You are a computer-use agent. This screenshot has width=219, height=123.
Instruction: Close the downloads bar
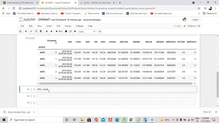tap(216, 112)
